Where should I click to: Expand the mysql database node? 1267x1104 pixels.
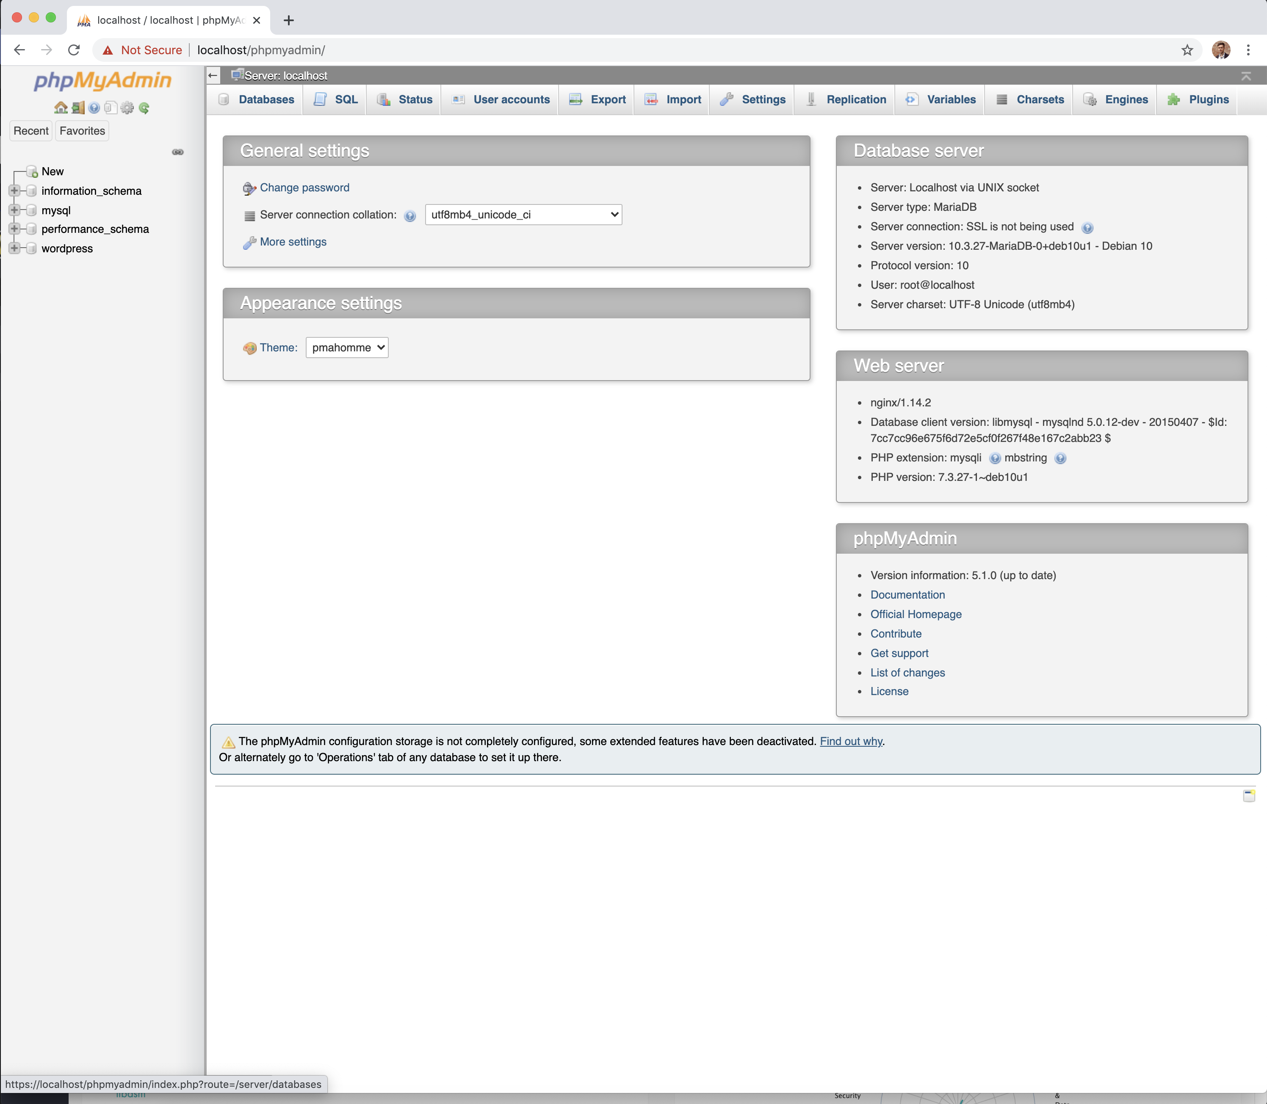pyautogui.click(x=14, y=210)
